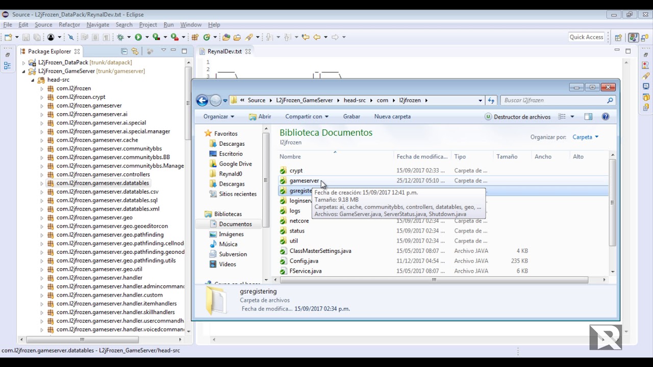This screenshot has width=653, height=367.
Task: Click the Explorer file list horizontal scrollbar
Action: click(434, 280)
